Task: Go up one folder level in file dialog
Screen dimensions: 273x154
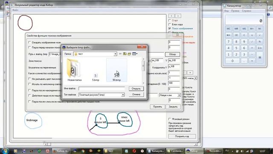Action: tap(125, 54)
